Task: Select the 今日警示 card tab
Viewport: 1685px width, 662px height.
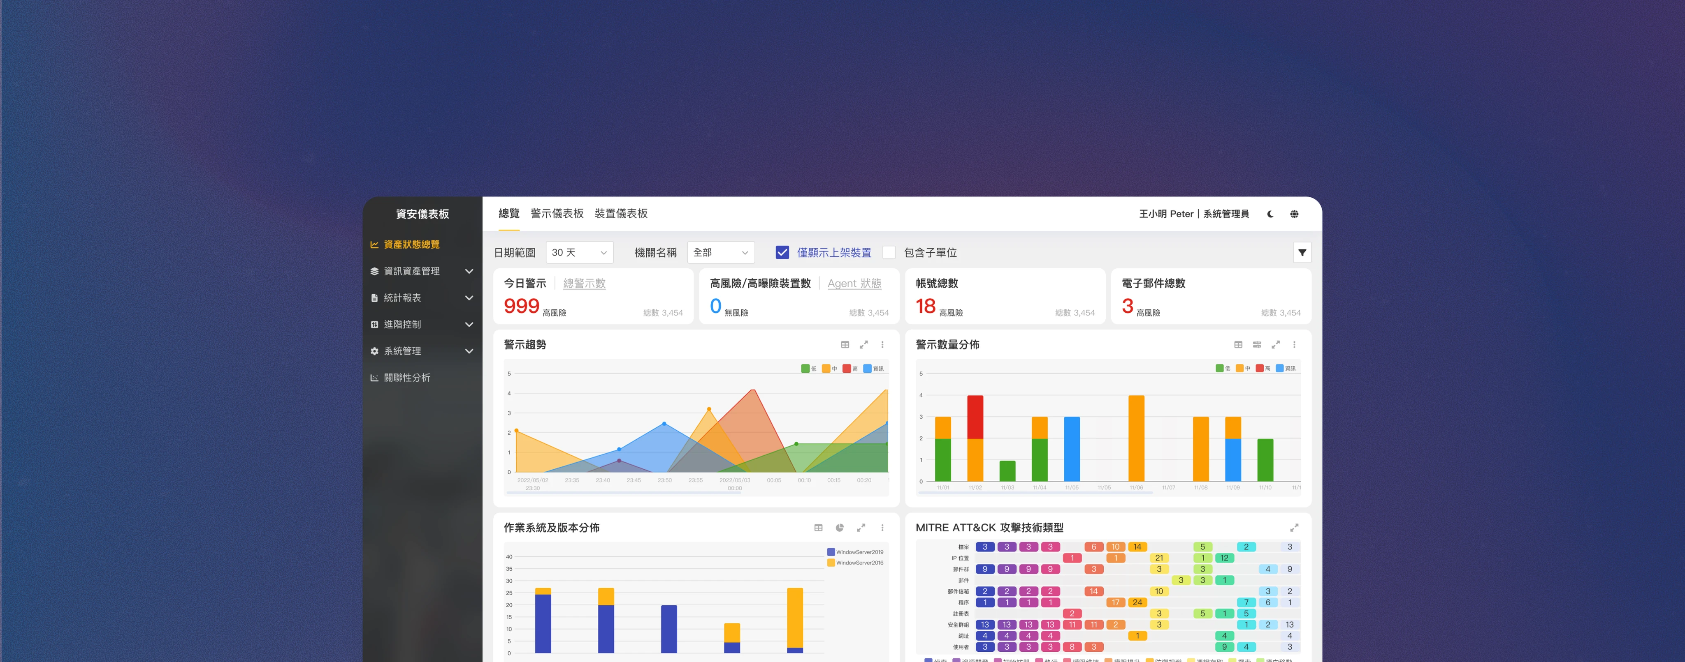Action: click(x=525, y=283)
